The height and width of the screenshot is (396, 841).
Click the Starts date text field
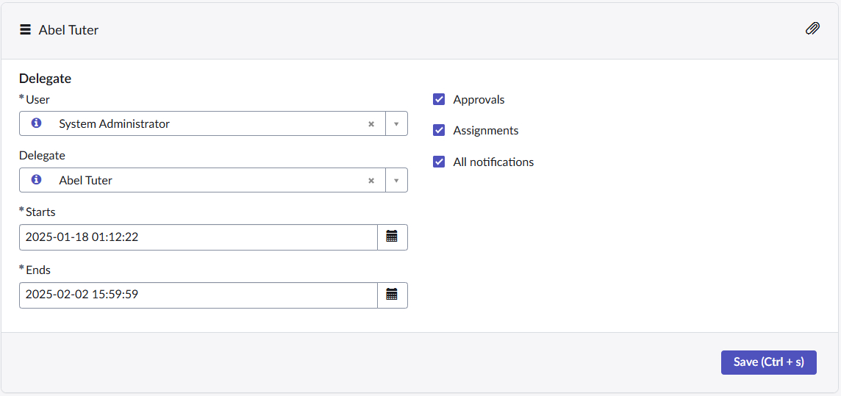coord(198,237)
